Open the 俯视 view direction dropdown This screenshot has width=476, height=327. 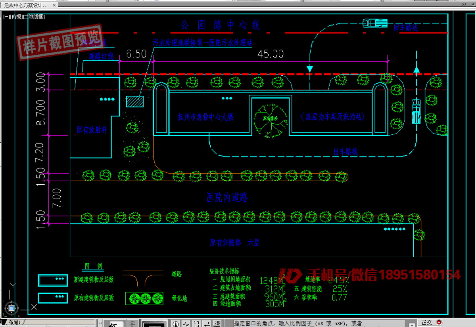(17, 17)
